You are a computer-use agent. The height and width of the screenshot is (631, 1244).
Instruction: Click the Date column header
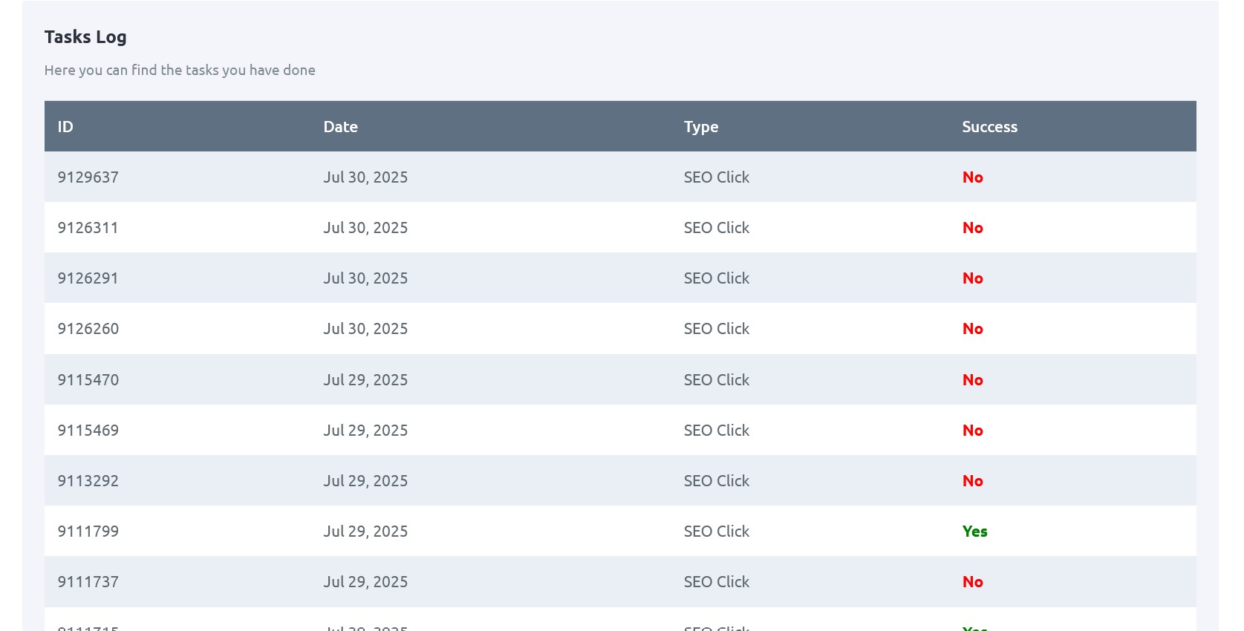[x=340, y=127]
